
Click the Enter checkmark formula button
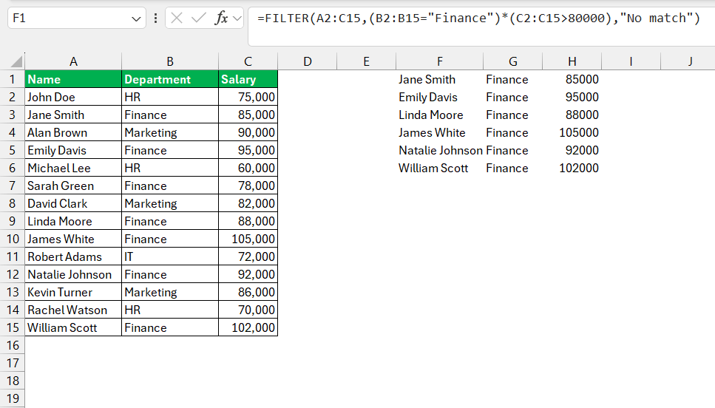coord(199,18)
